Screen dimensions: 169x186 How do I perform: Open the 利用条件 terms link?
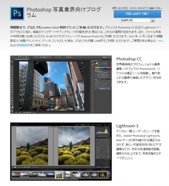point(24,45)
